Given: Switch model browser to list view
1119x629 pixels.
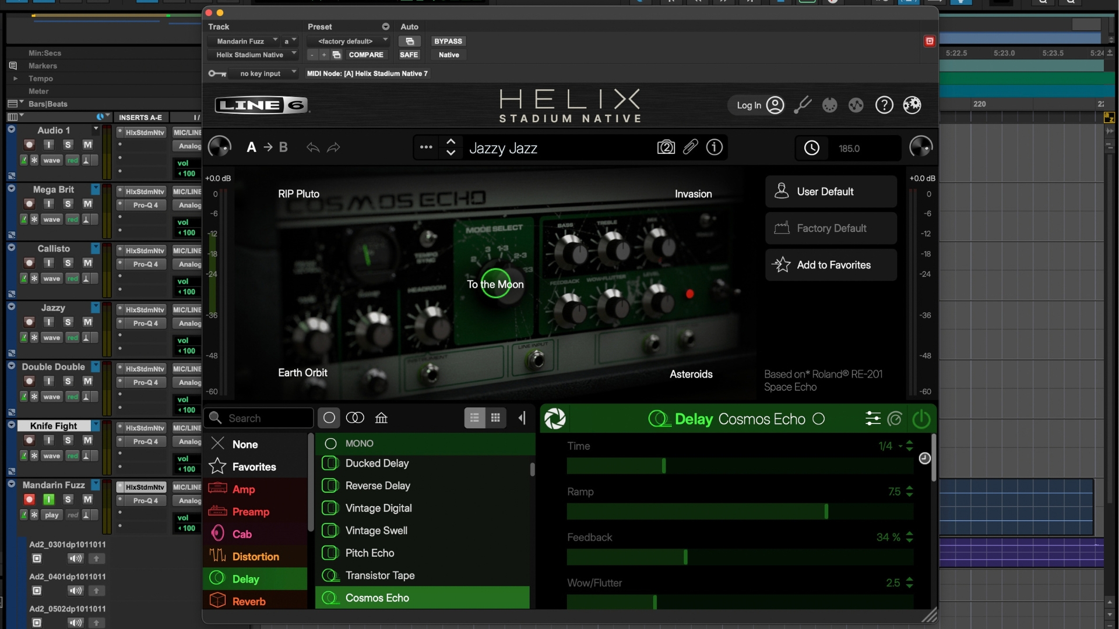Looking at the screenshot, I should pyautogui.click(x=474, y=418).
